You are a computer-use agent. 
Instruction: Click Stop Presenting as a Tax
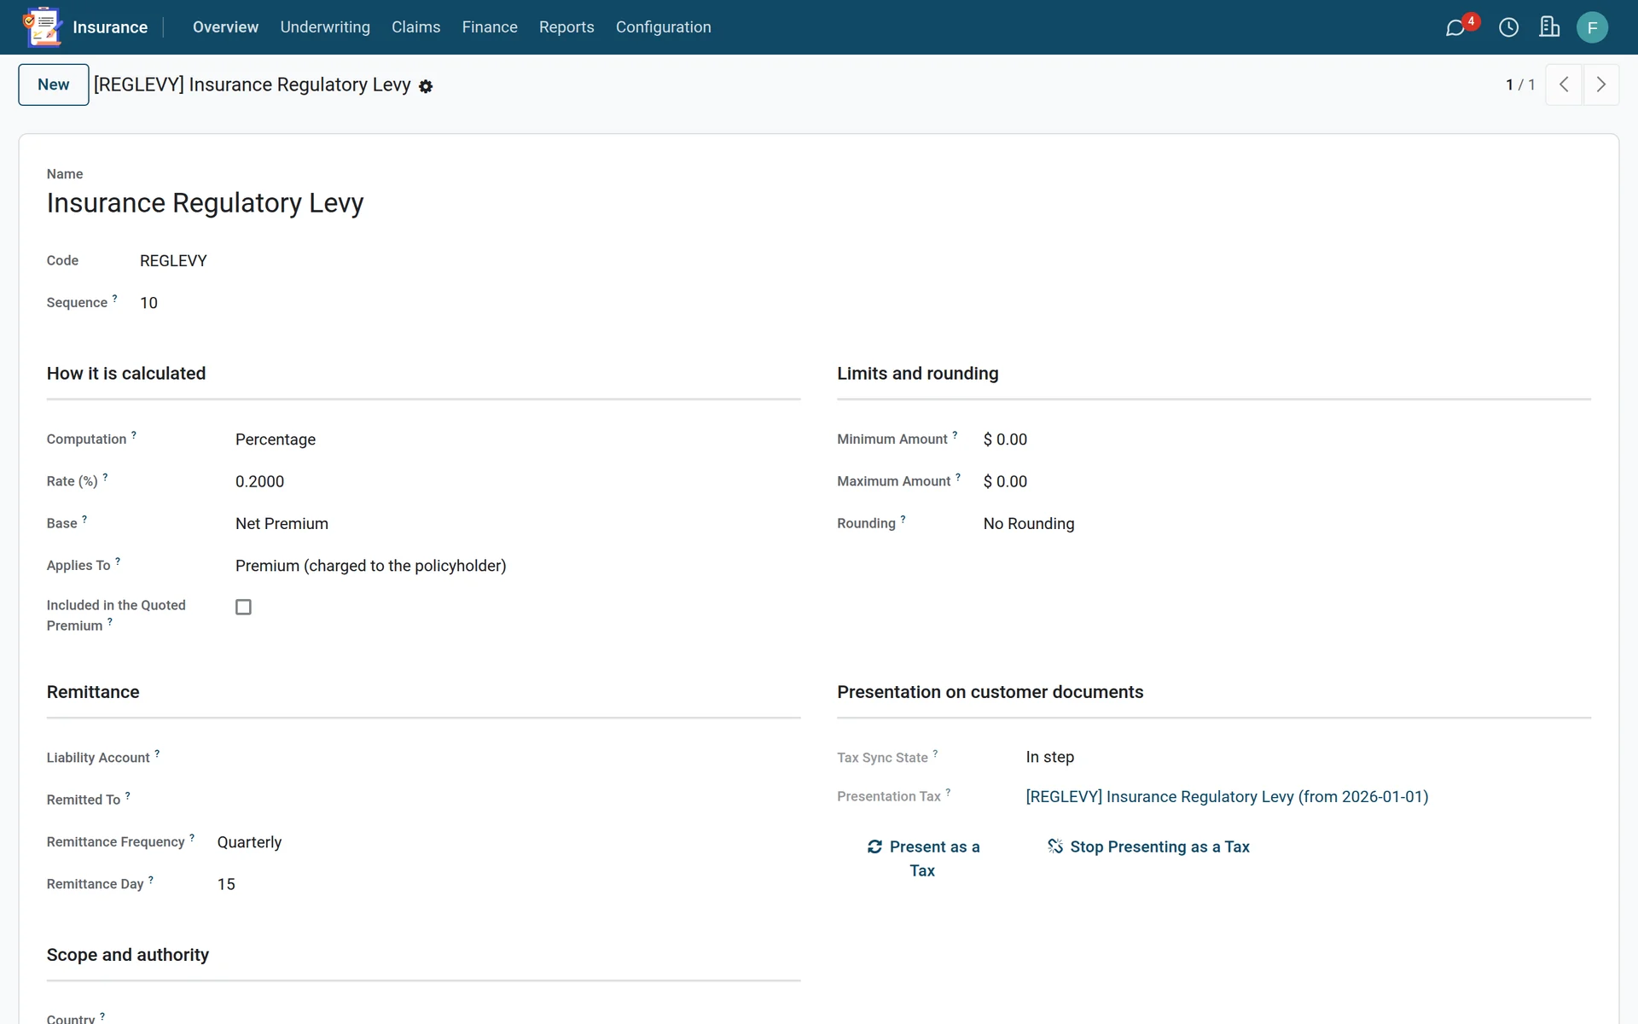[1148, 847]
